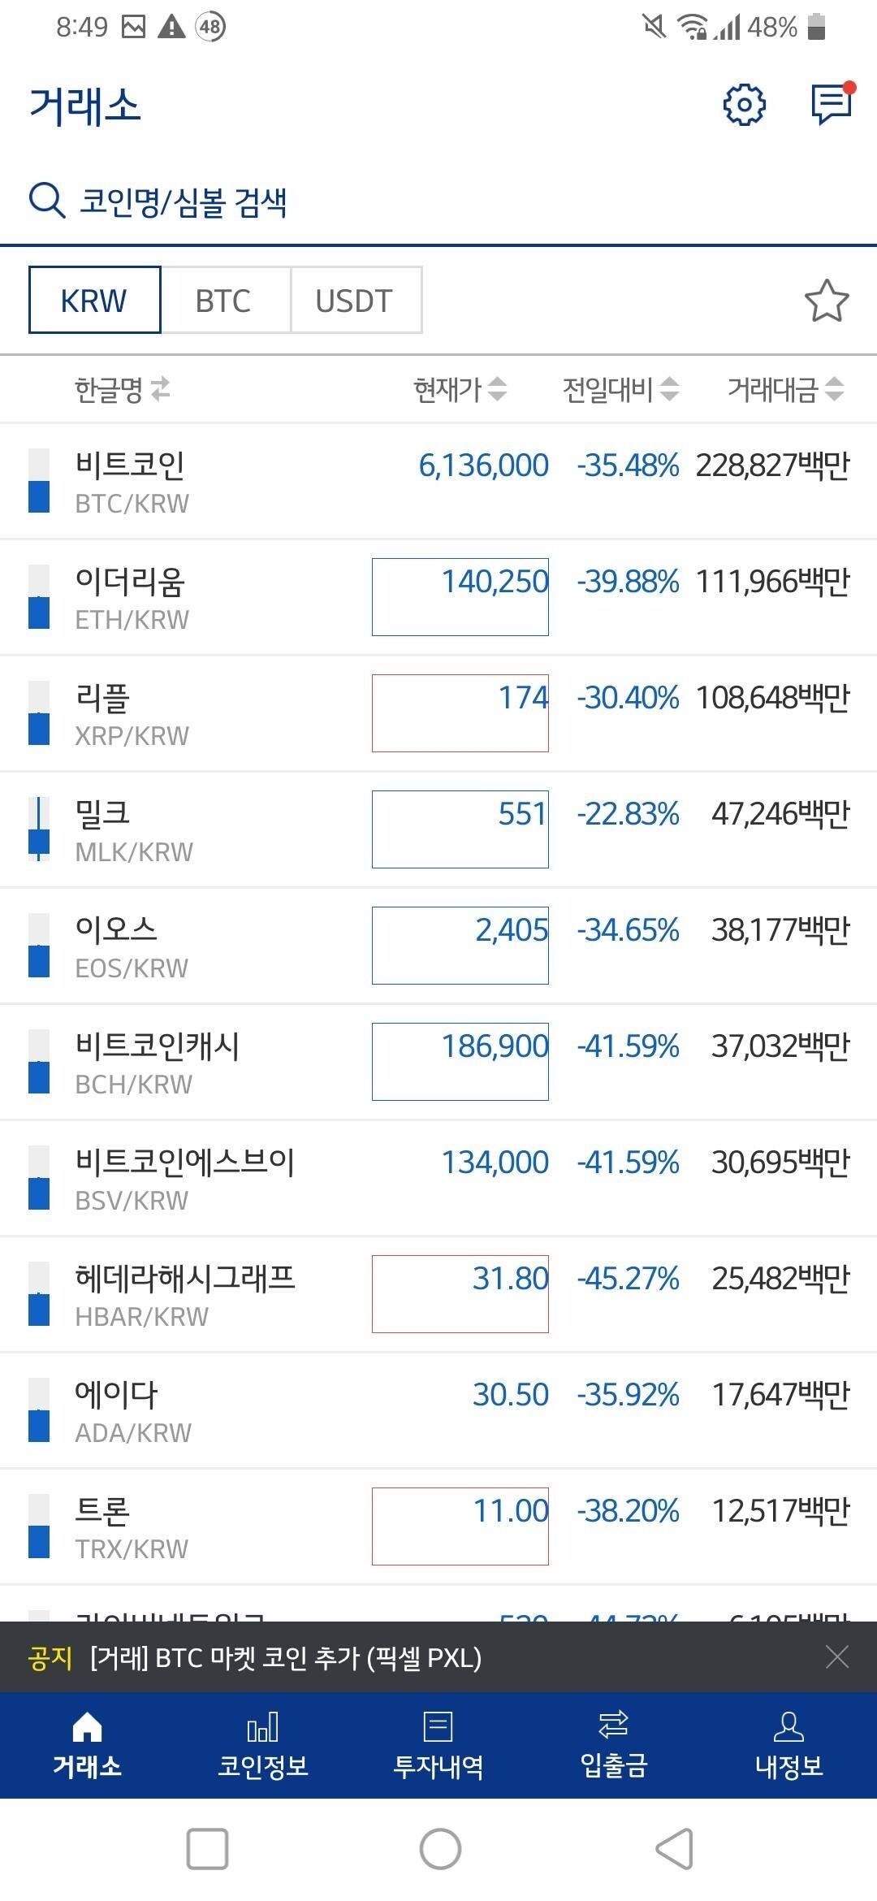
Task: Tap the search magnifier icon
Action: [x=45, y=200]
